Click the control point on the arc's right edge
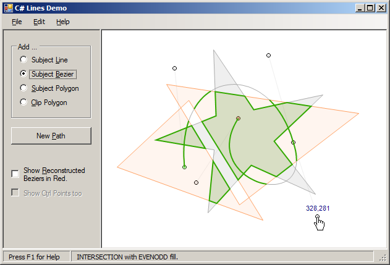 pos(293,143)
